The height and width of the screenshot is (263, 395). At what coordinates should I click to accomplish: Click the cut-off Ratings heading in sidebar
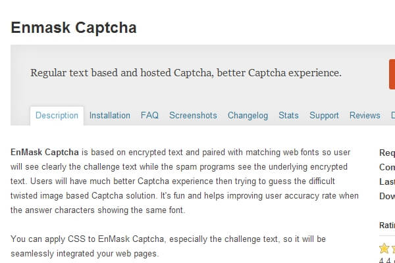point(386,225)
